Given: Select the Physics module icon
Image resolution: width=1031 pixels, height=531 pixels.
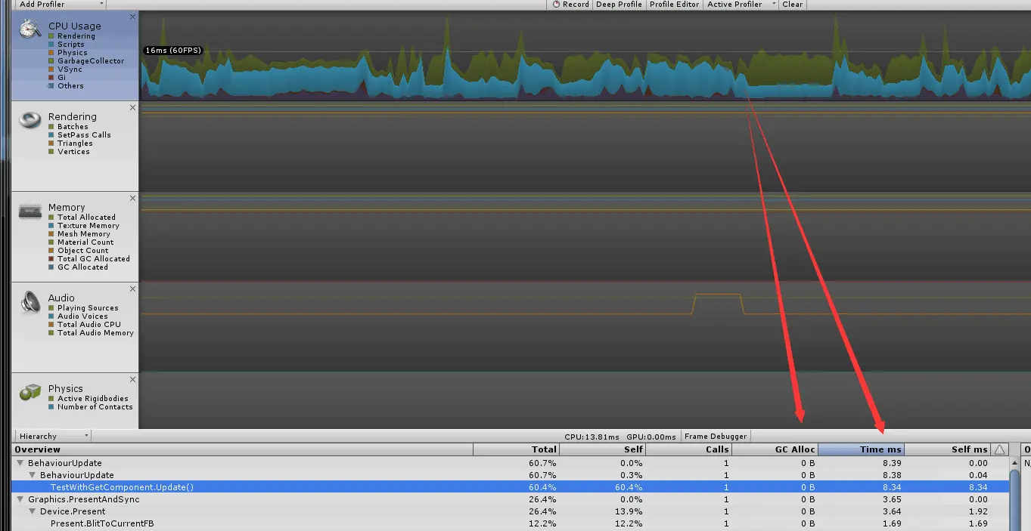Looking at the screenshot, I should coord(30,392).
